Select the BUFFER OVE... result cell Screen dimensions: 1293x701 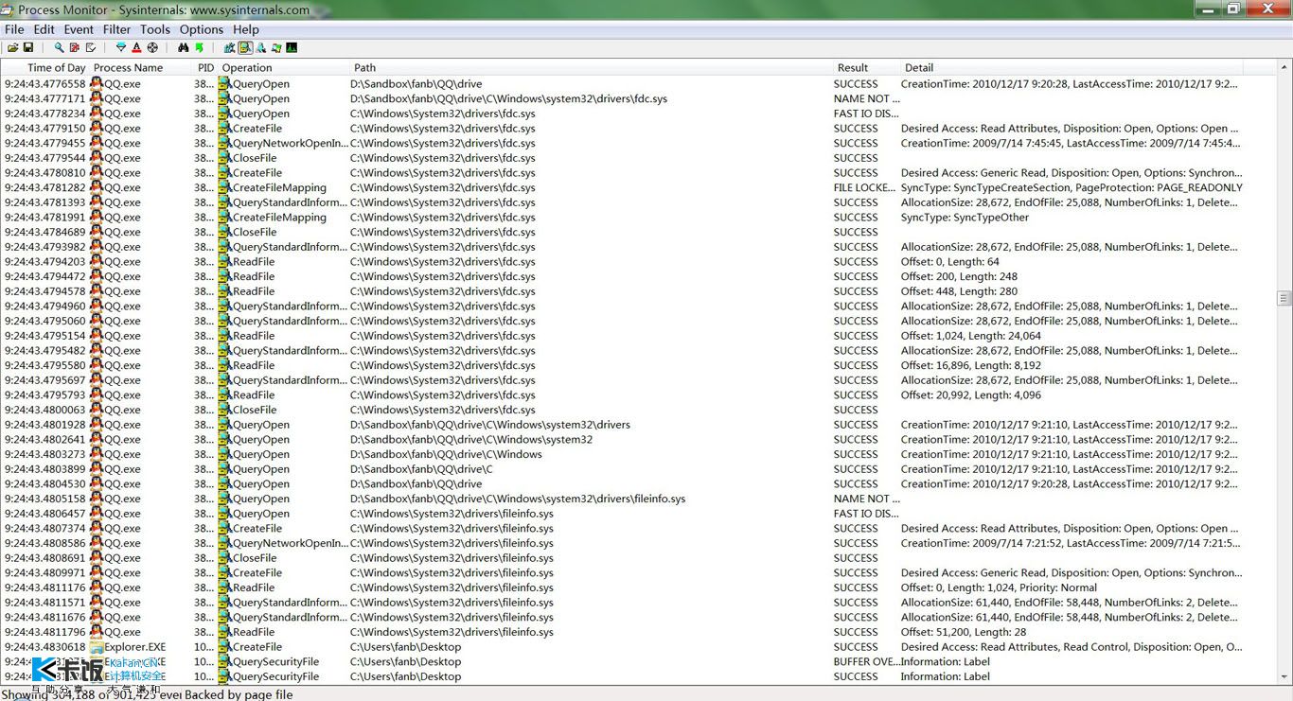click(866, 662)
